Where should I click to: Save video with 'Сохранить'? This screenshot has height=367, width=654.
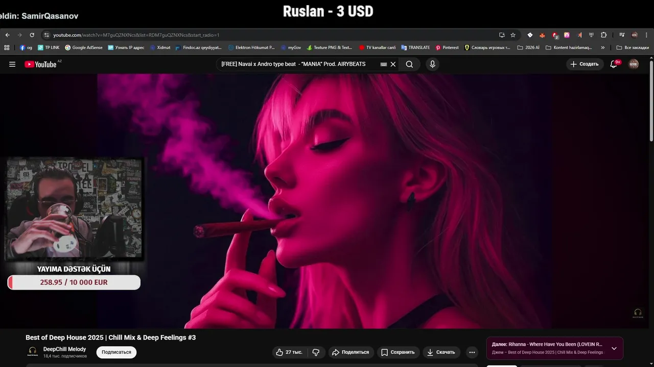coord(398,352)
